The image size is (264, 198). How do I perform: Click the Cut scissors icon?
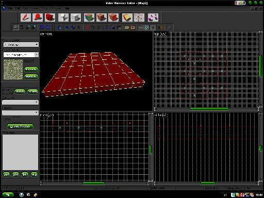(x=107, y=27)
